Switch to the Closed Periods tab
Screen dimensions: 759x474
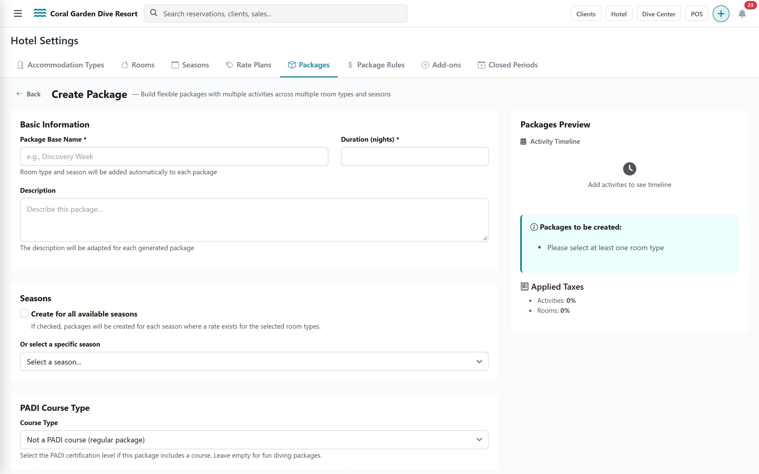point(508,65)
